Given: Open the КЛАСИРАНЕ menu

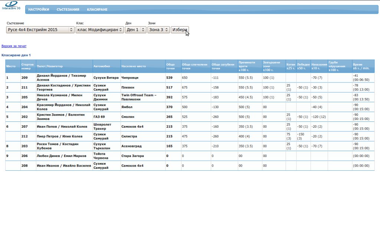Looking at the screenshot, I should (x=97, y=10).
